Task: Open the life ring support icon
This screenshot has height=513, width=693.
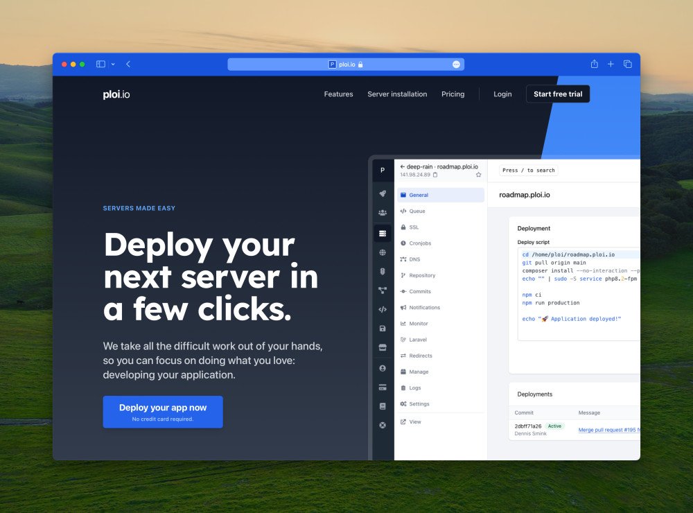Action: [383, 425]
